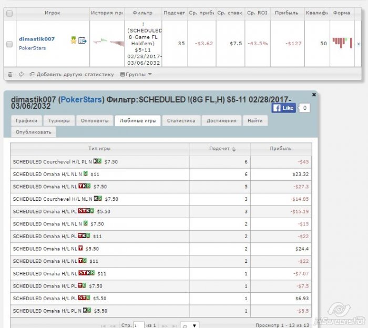Click the previous page pagination arrow

click(113, 326)
